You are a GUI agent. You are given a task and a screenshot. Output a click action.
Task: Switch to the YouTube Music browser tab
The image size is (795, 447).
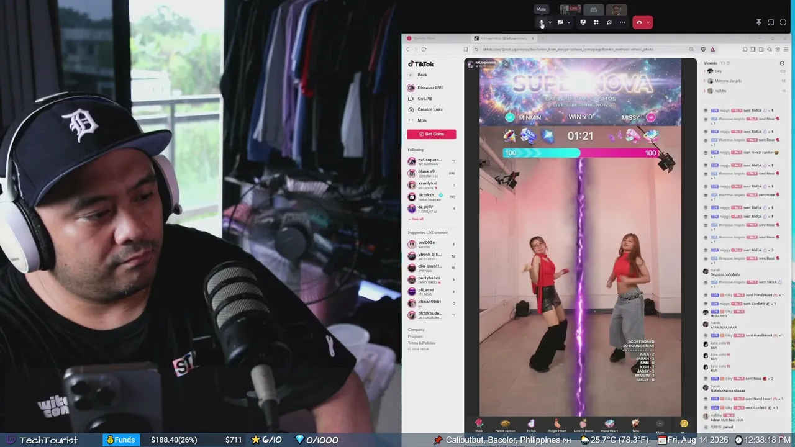click(437, 38)
